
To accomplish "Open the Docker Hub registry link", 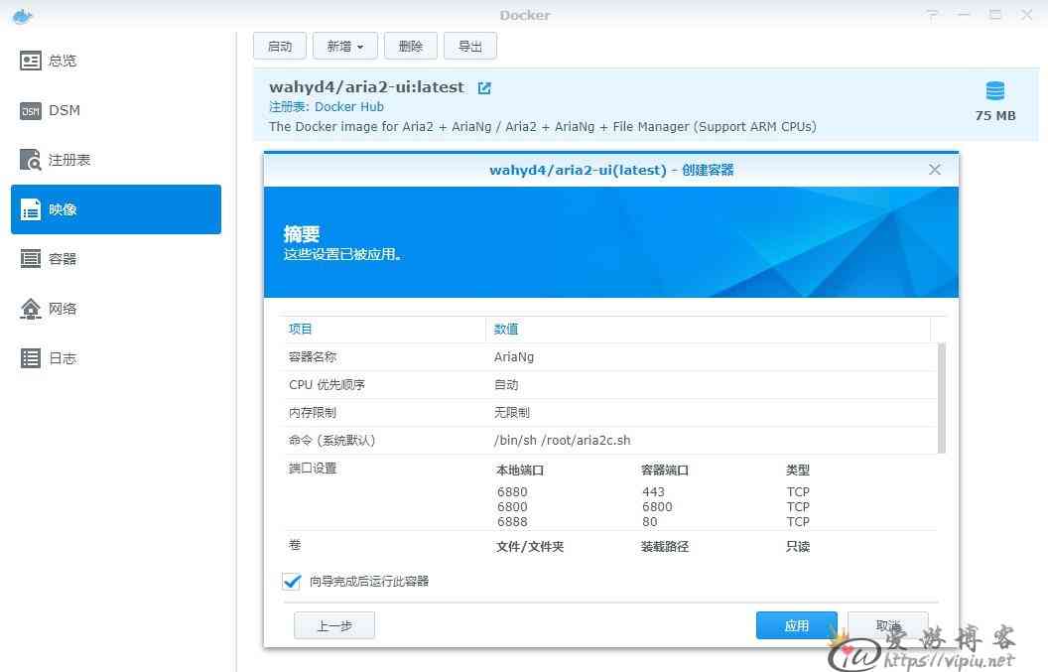I will point(349,107).
